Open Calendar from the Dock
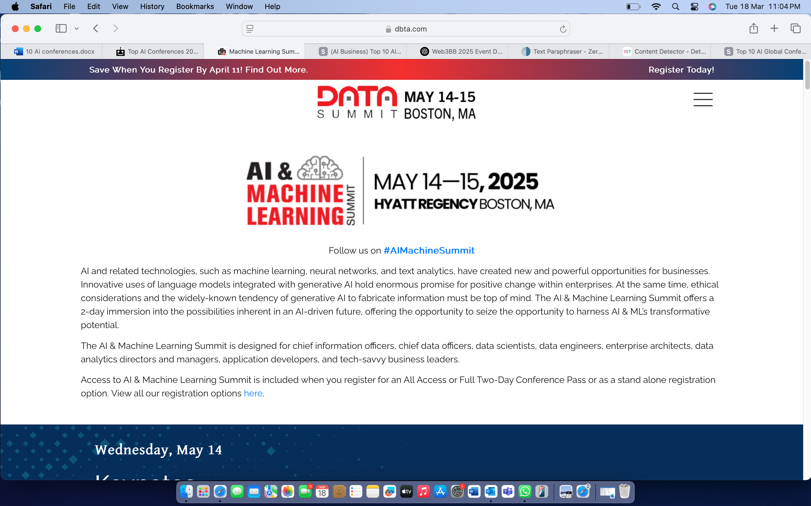The height and width of the screenshot is (506, 811). pyautogui.click(x=322, y=492)
